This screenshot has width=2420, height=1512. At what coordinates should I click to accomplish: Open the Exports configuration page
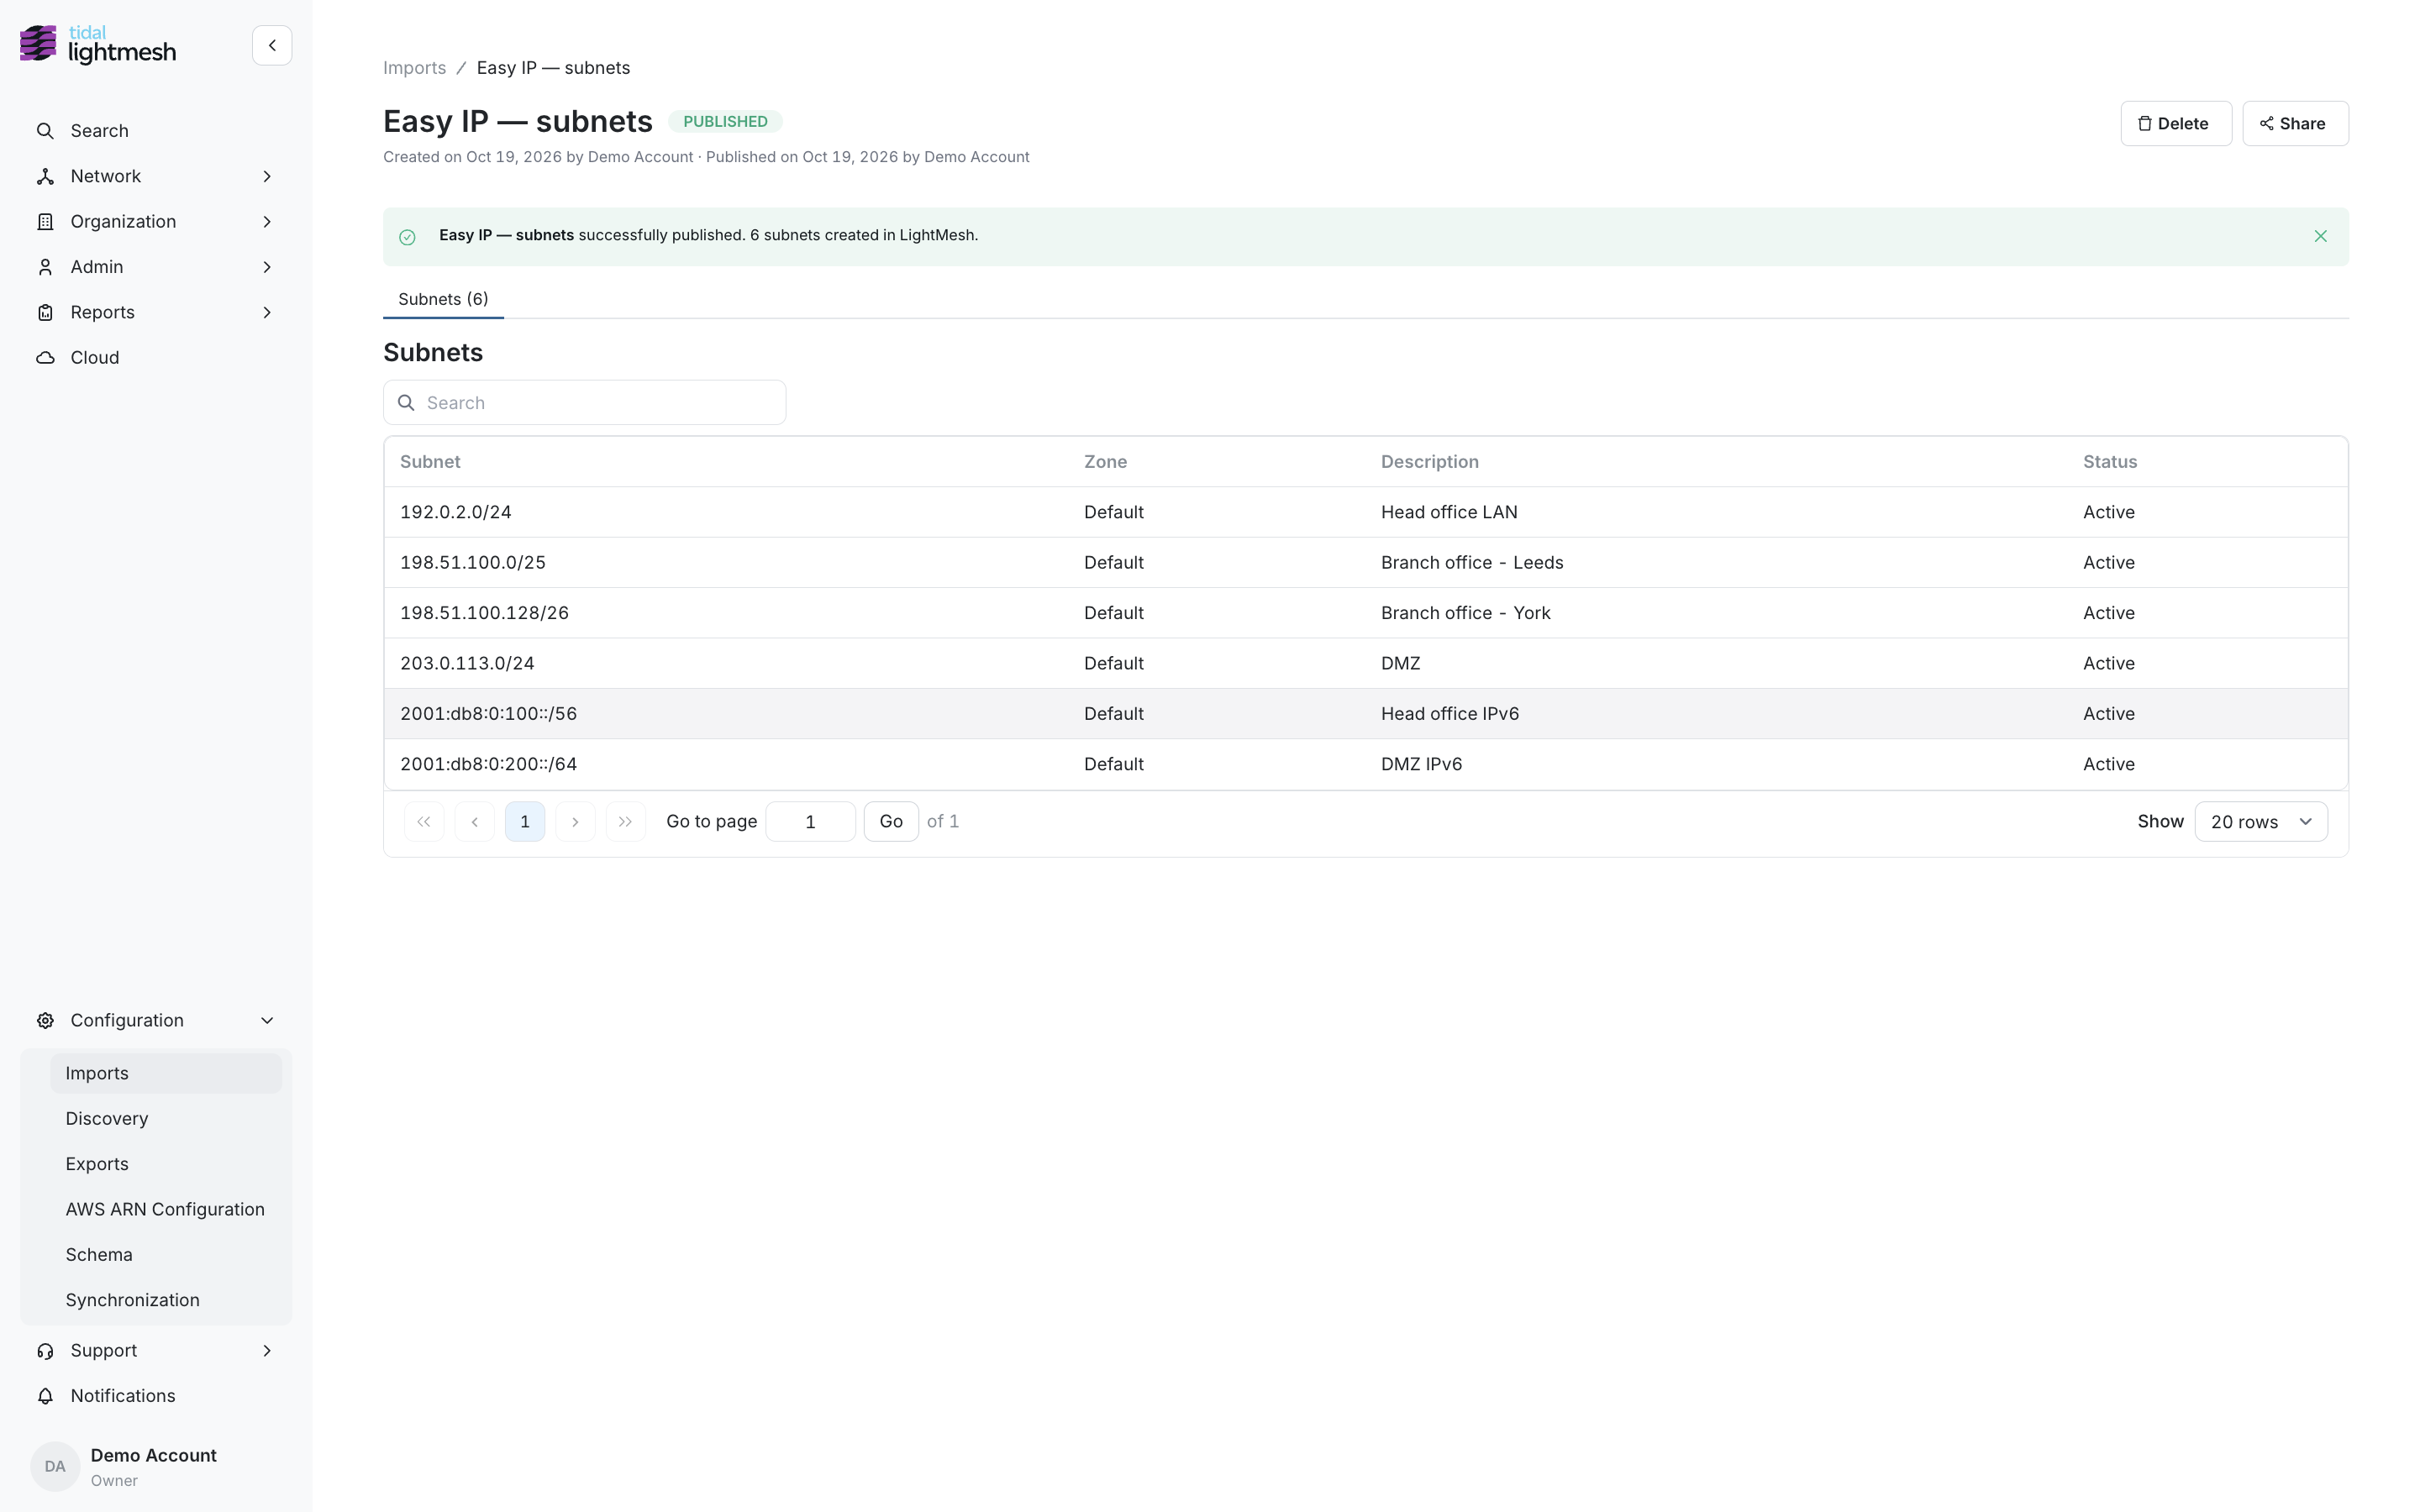pyautogui.click(x=166, y=1164)
